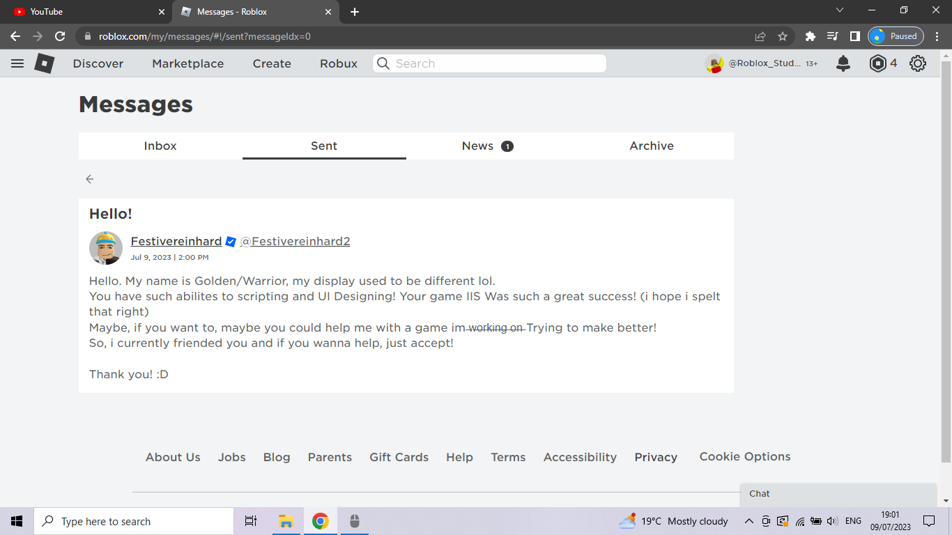Open the Chrome extensions puzzle icon
The width and height of the screenshot is (952, 535).
tap(810, 36)
